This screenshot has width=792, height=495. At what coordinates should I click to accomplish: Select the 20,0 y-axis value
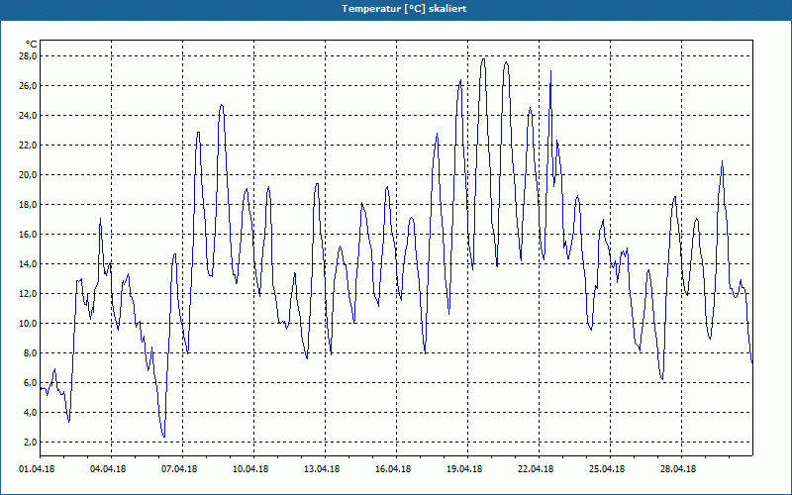click(28, 175)
